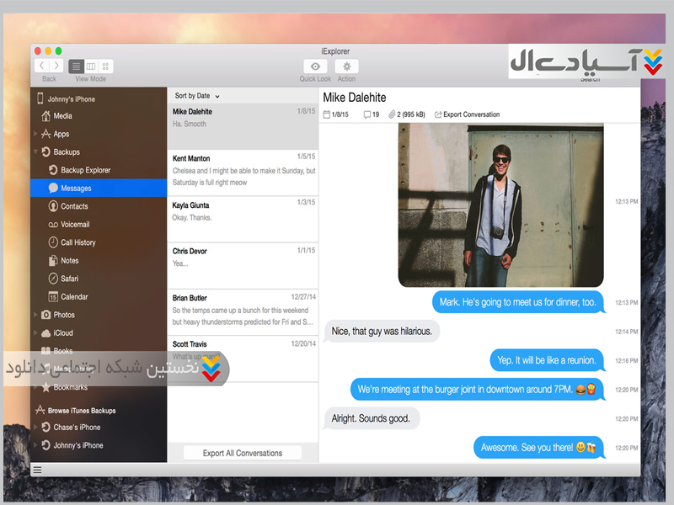Viewport: 674px width, 505px height.
Task: Expand the Apps tree item
Action: [35, 134]
